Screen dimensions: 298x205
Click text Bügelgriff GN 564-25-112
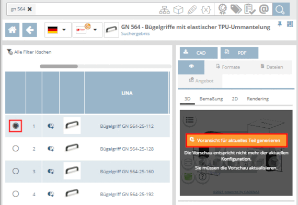pyautogui.click(x=127, y=126)
